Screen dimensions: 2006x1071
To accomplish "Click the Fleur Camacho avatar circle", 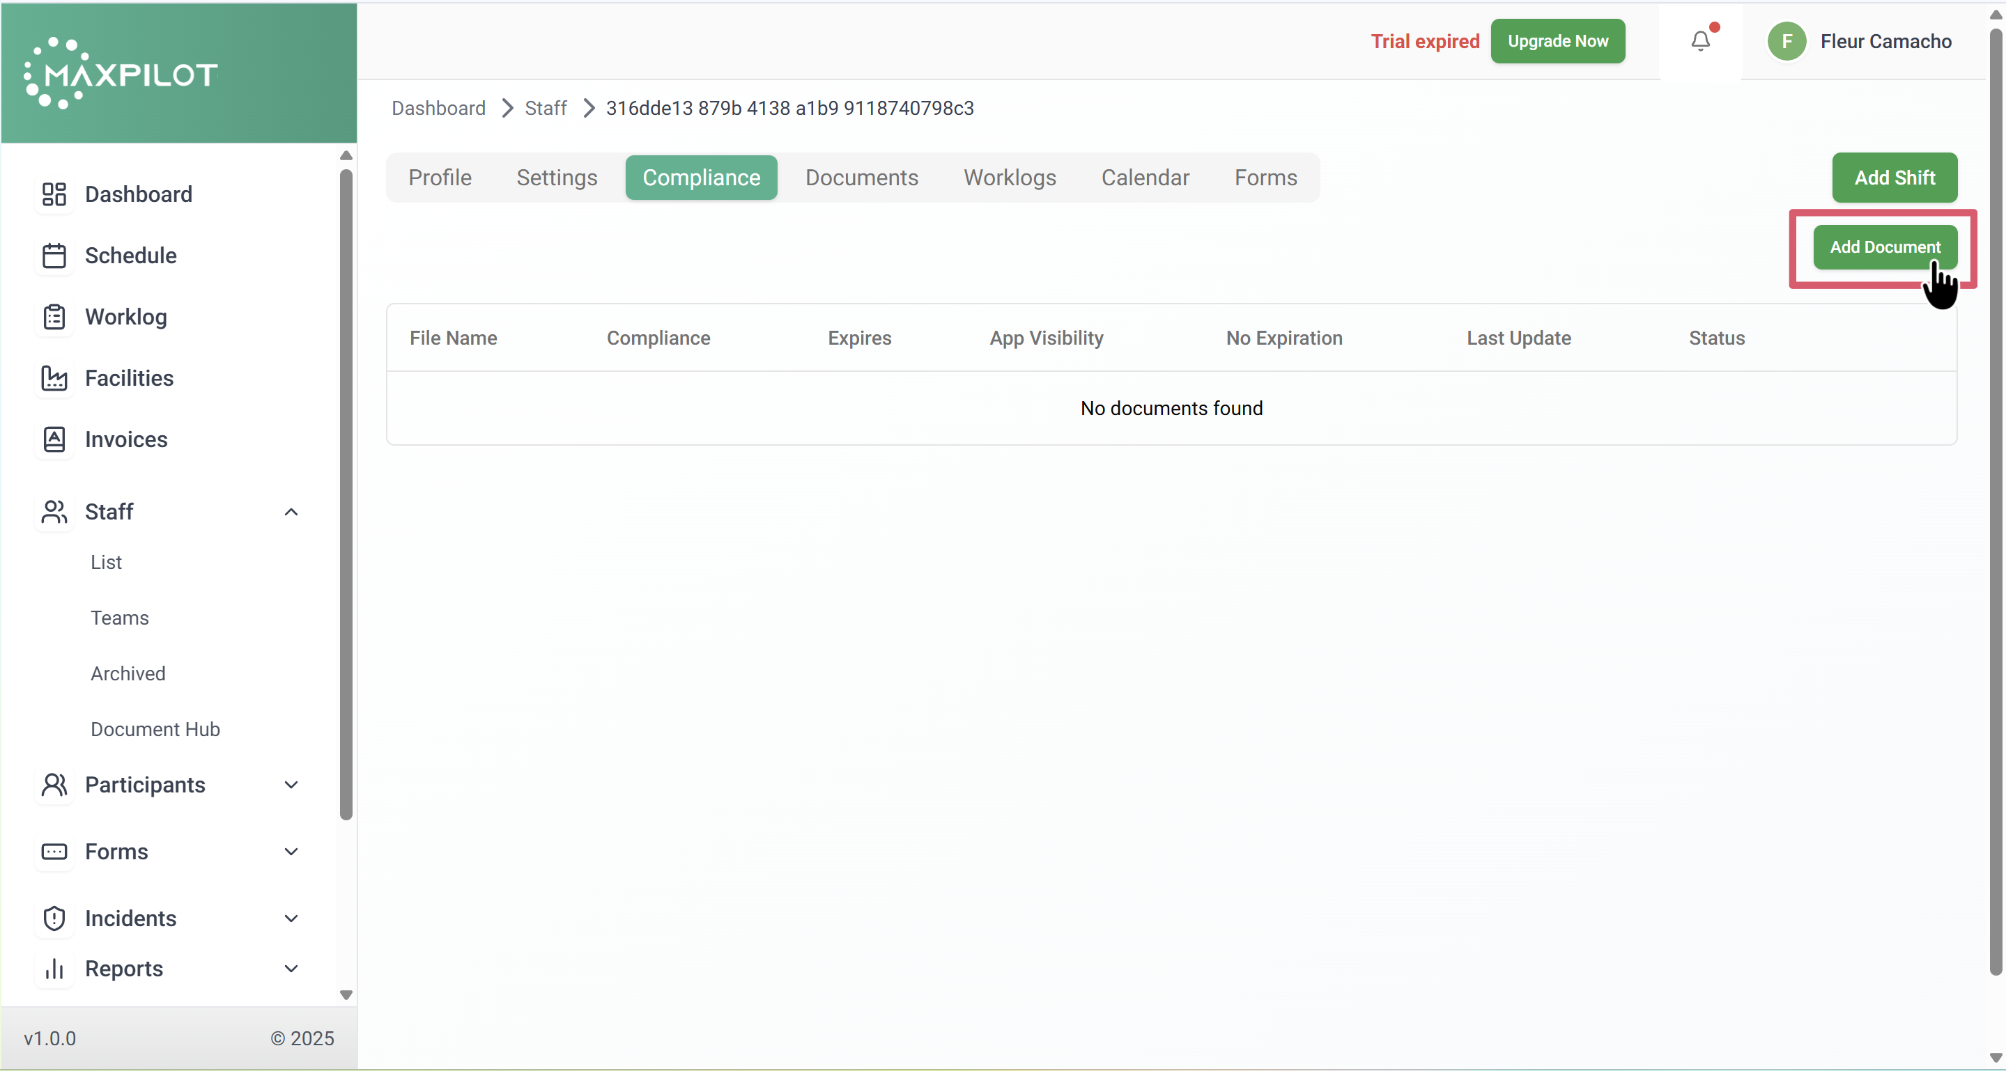I will click(1787, 41).
